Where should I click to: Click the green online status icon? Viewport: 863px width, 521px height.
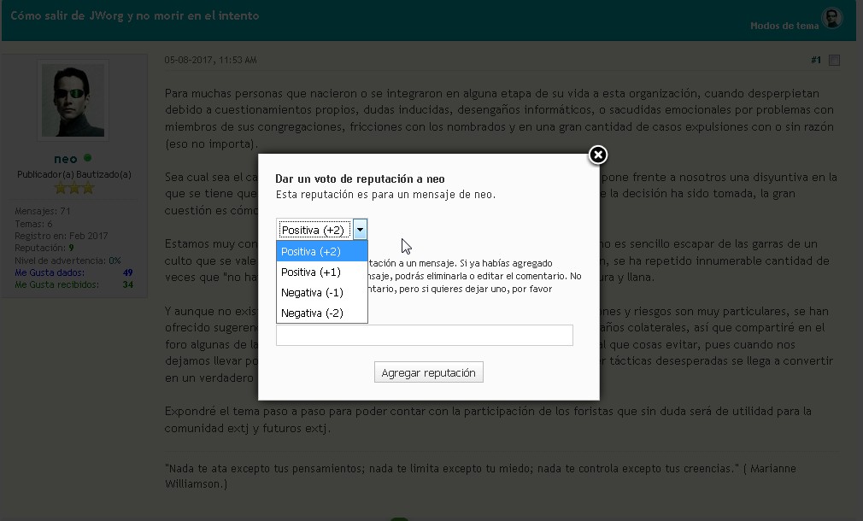coord(88,158)
